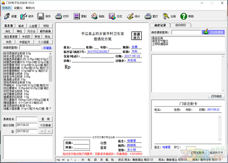Click the 续开 toolbar icon
228x163 pixels.
click(x=23, y=16)
